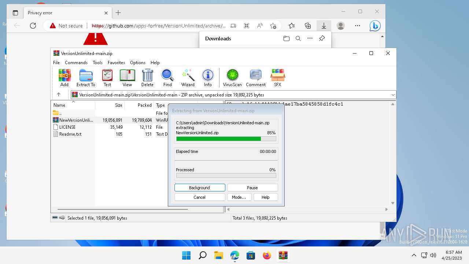Open the Commands menu
The width and height of the screenshot is (469, 264).
(x=76, y=63)
